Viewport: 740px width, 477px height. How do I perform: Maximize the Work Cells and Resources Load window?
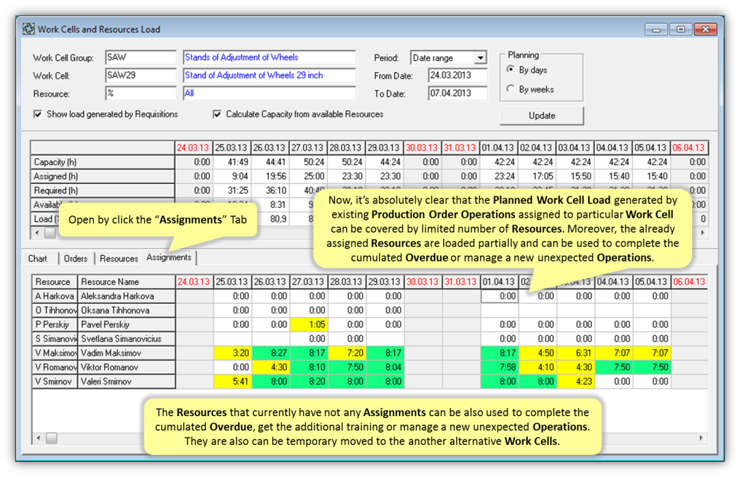680,29
